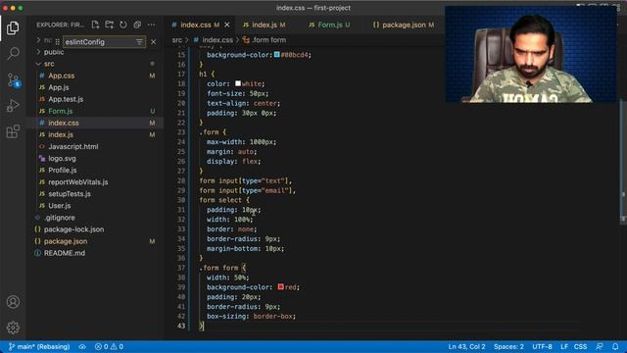Change indentation via Spaces: 2
This screenshot has width=627, height=353.
508,346
